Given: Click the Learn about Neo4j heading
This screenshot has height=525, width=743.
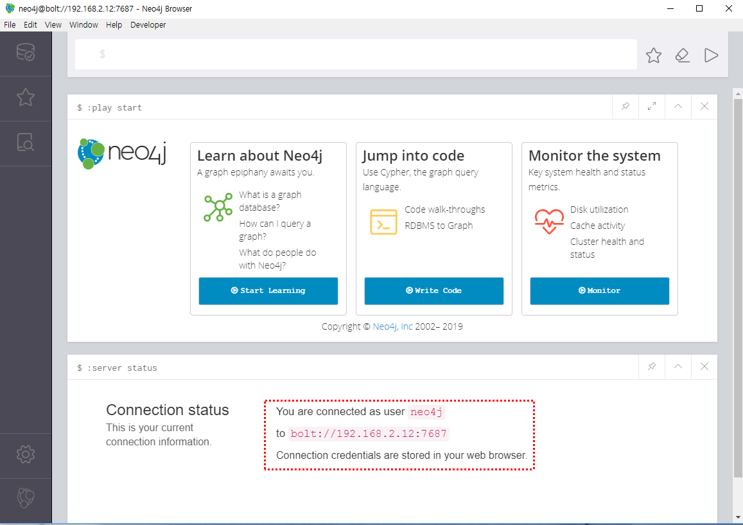Looking at the screenshot, I should [x=259, y=156].
